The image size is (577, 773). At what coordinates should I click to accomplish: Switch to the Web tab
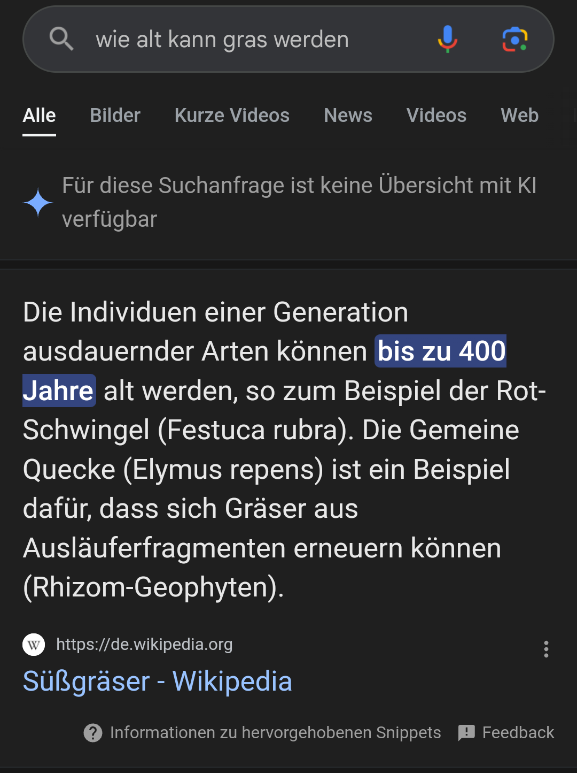(x=519, y=116)
